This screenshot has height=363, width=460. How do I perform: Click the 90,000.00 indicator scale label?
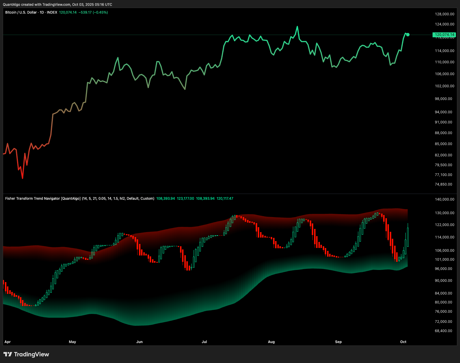pos(444,281)
